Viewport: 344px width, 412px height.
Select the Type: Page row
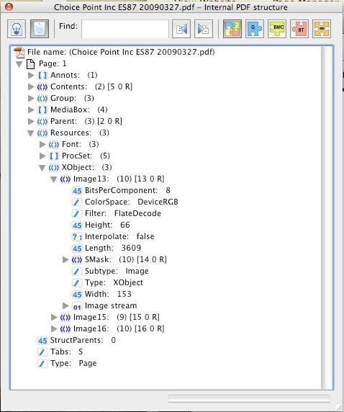coord(73,364)
